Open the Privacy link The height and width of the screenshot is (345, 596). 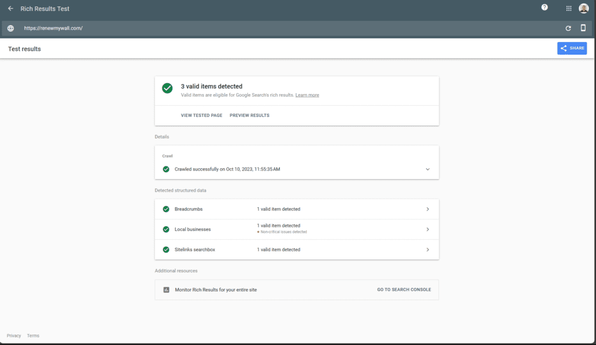point(14,336)
